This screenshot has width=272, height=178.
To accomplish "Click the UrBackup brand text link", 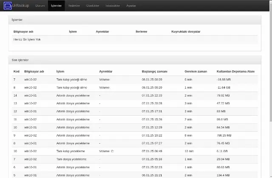I will [x=20, y=6].
